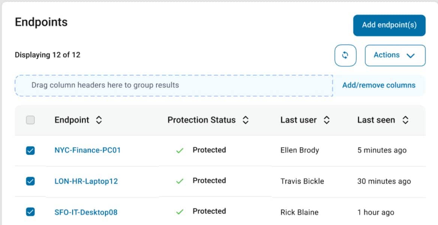Click the sort icon beside Last seen
438x225 pixels.
coord(406,120)
